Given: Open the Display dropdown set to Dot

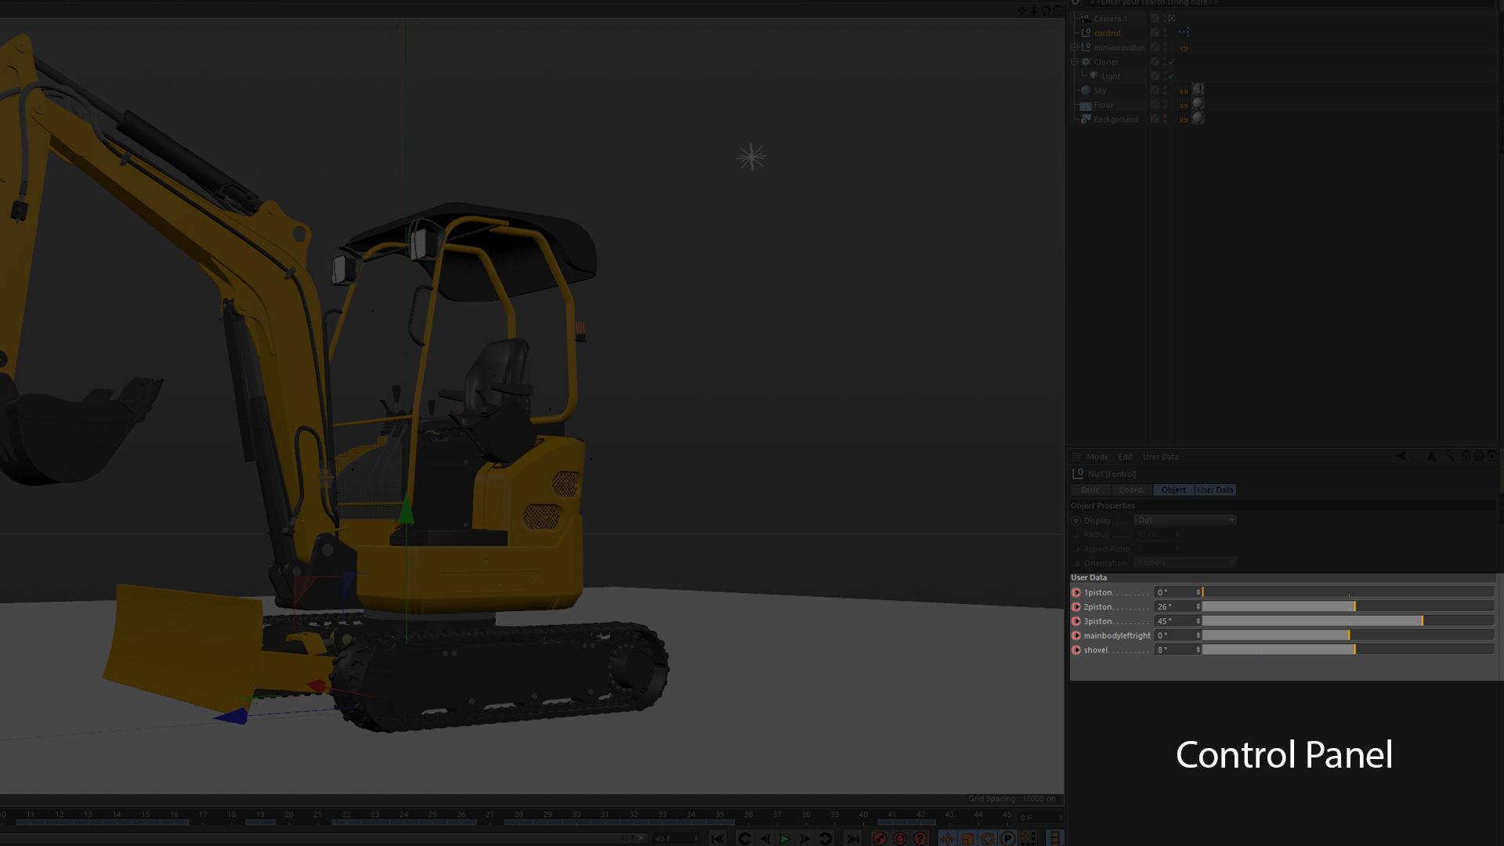Looking at the screenshot, I should tap(1184, 520).
